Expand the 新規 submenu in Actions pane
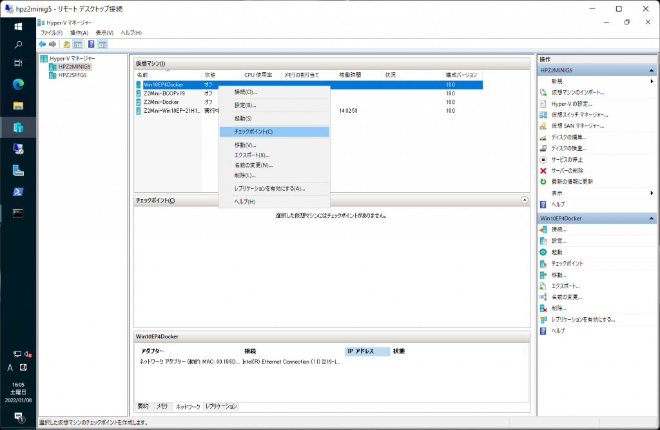The width and height of the screenshot is (660, 430). click(652, 81)
